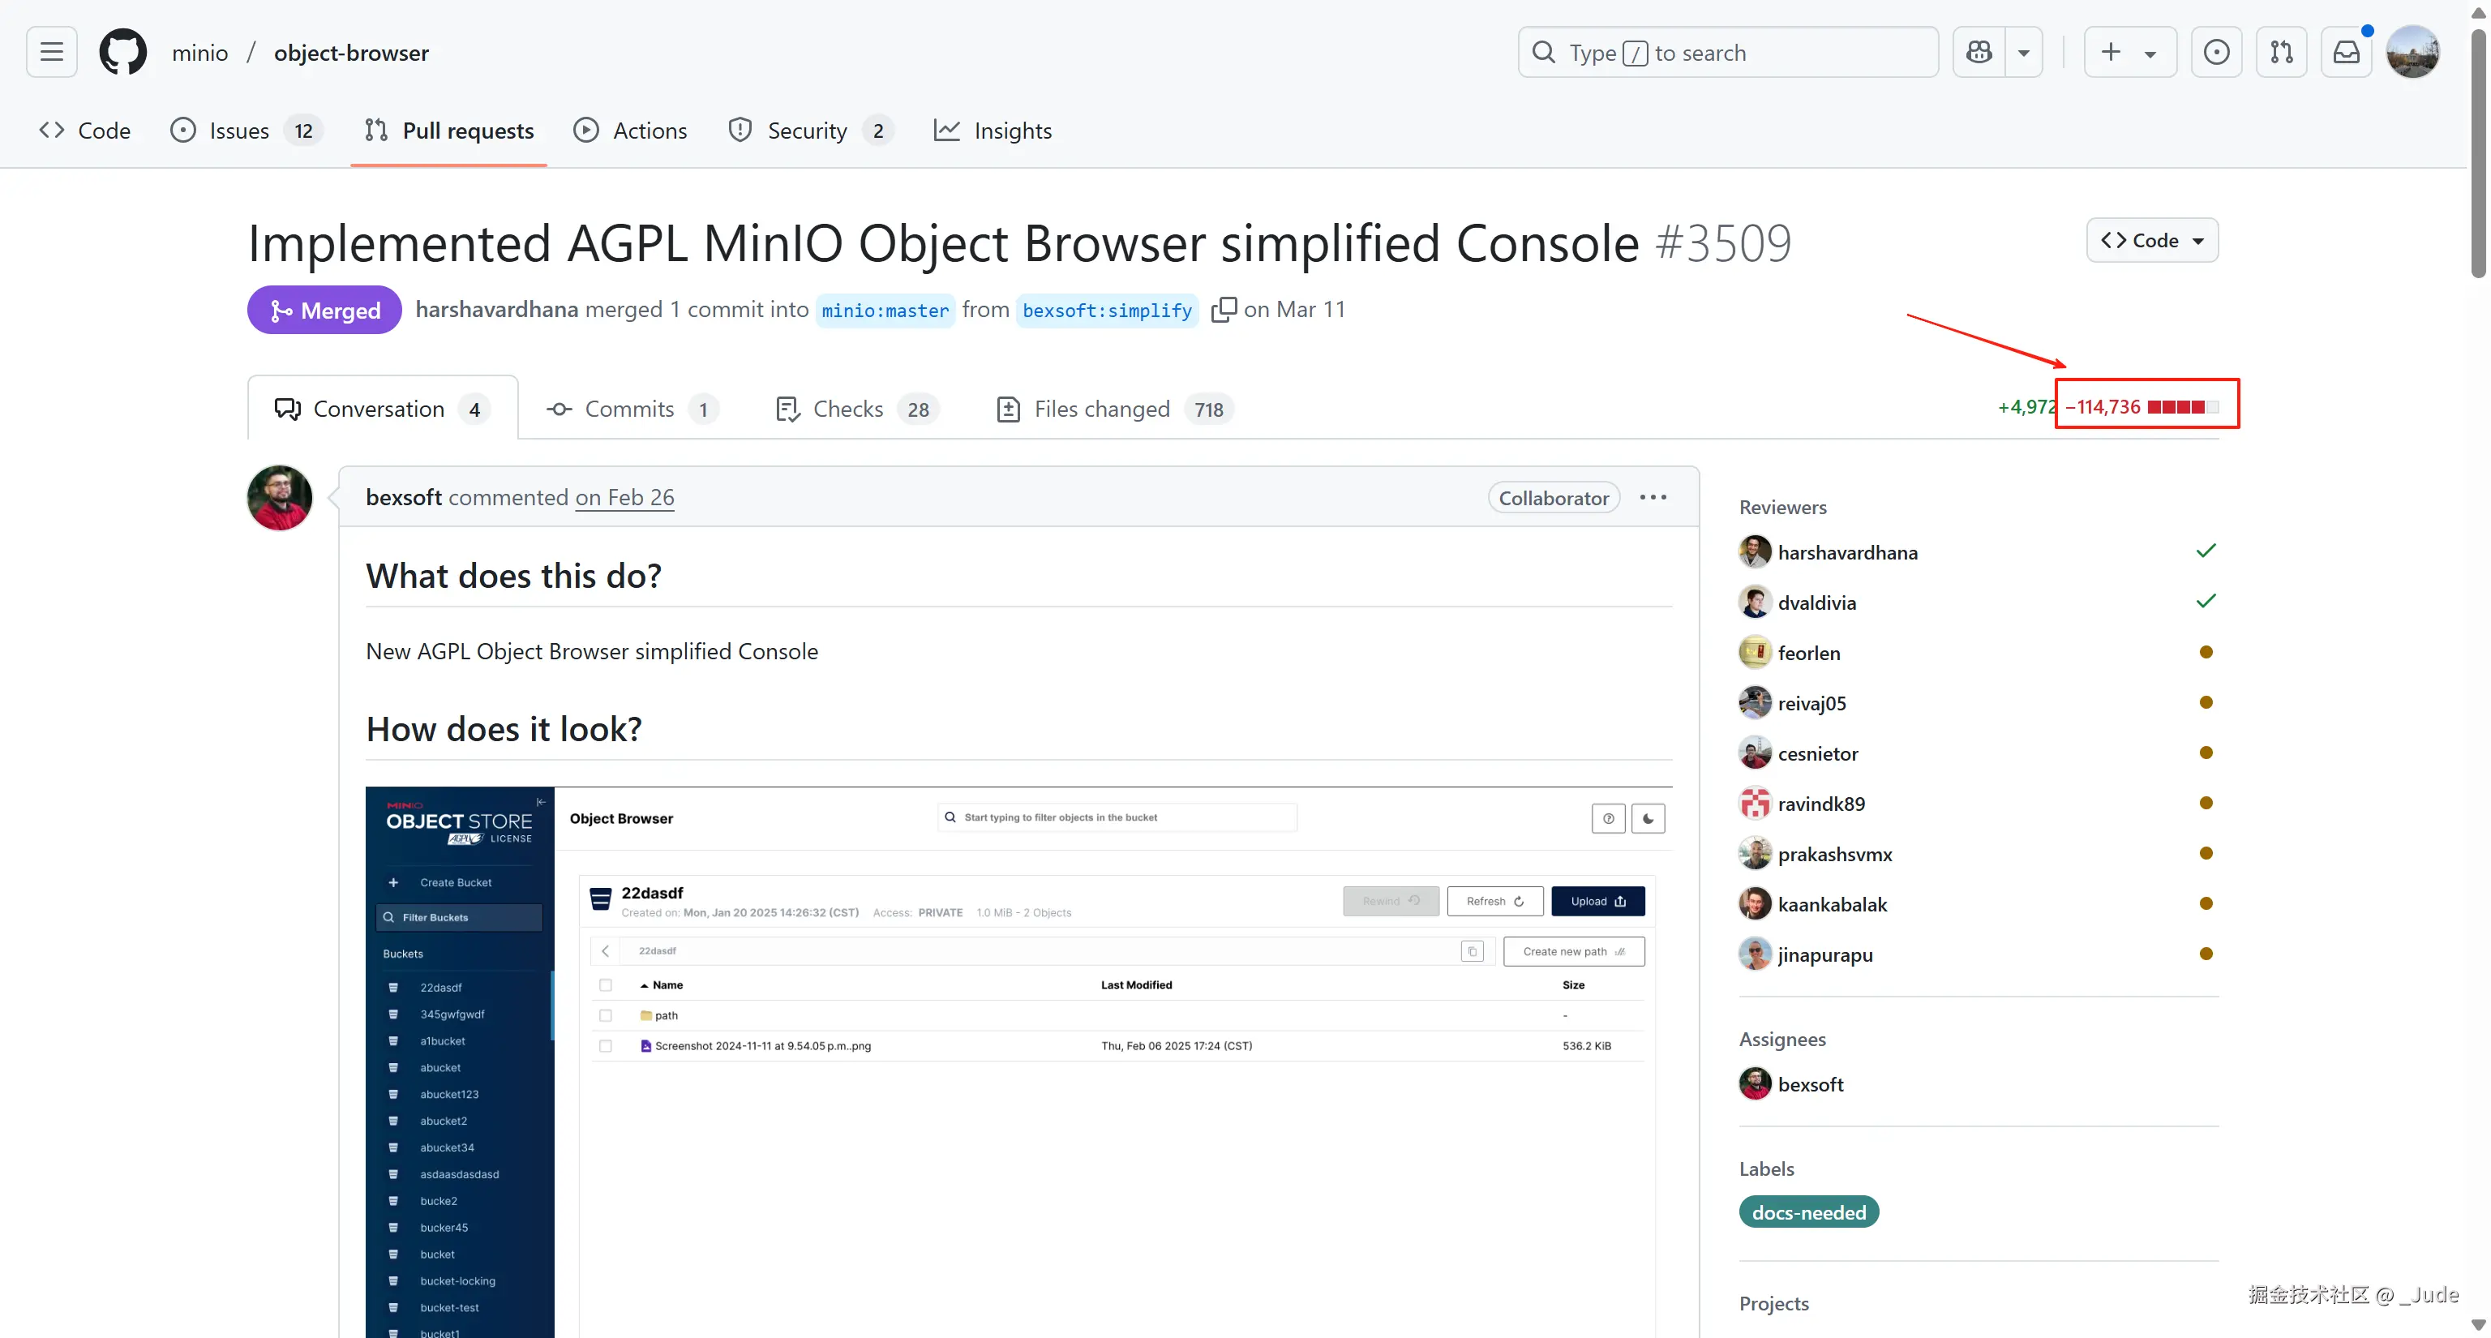Screen dimensions: 2491x1338
Task: Expand the Copilot dropdown arrow
Action: 2023,52
